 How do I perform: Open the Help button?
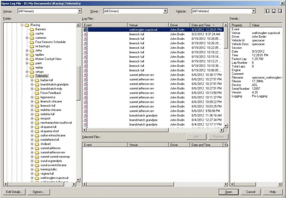[273, 192]
